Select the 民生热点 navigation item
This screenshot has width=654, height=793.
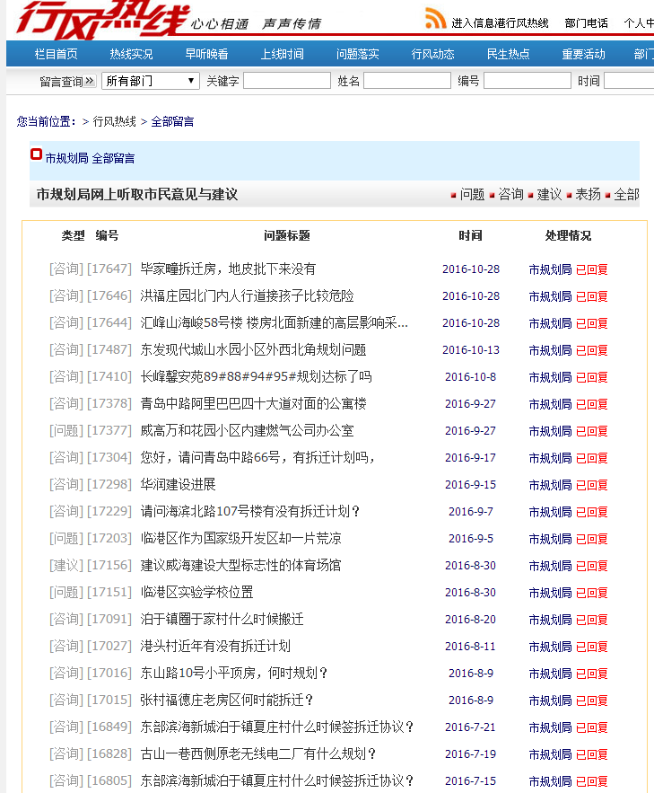(509, 54)
